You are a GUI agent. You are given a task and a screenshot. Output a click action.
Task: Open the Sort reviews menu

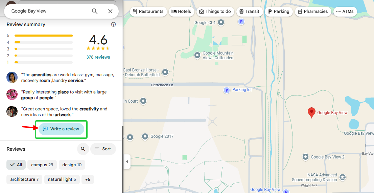tap(103, 149)
